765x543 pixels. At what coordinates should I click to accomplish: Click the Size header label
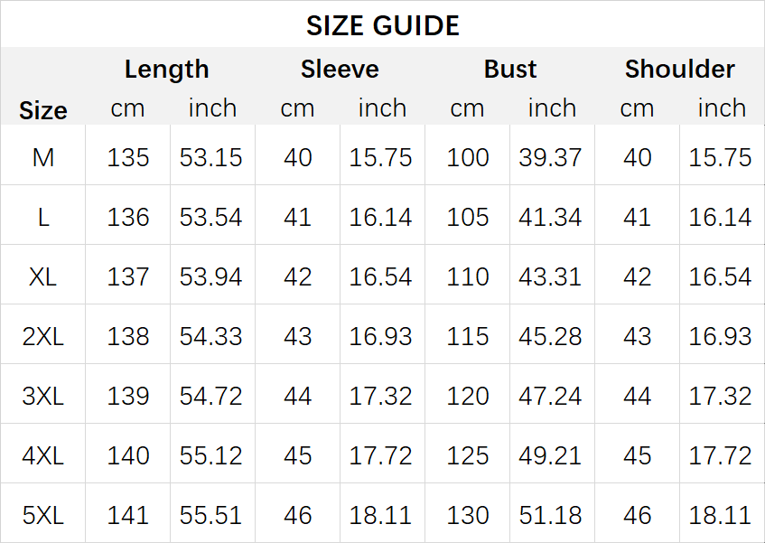pyautogui.click(x=43, y=111)
